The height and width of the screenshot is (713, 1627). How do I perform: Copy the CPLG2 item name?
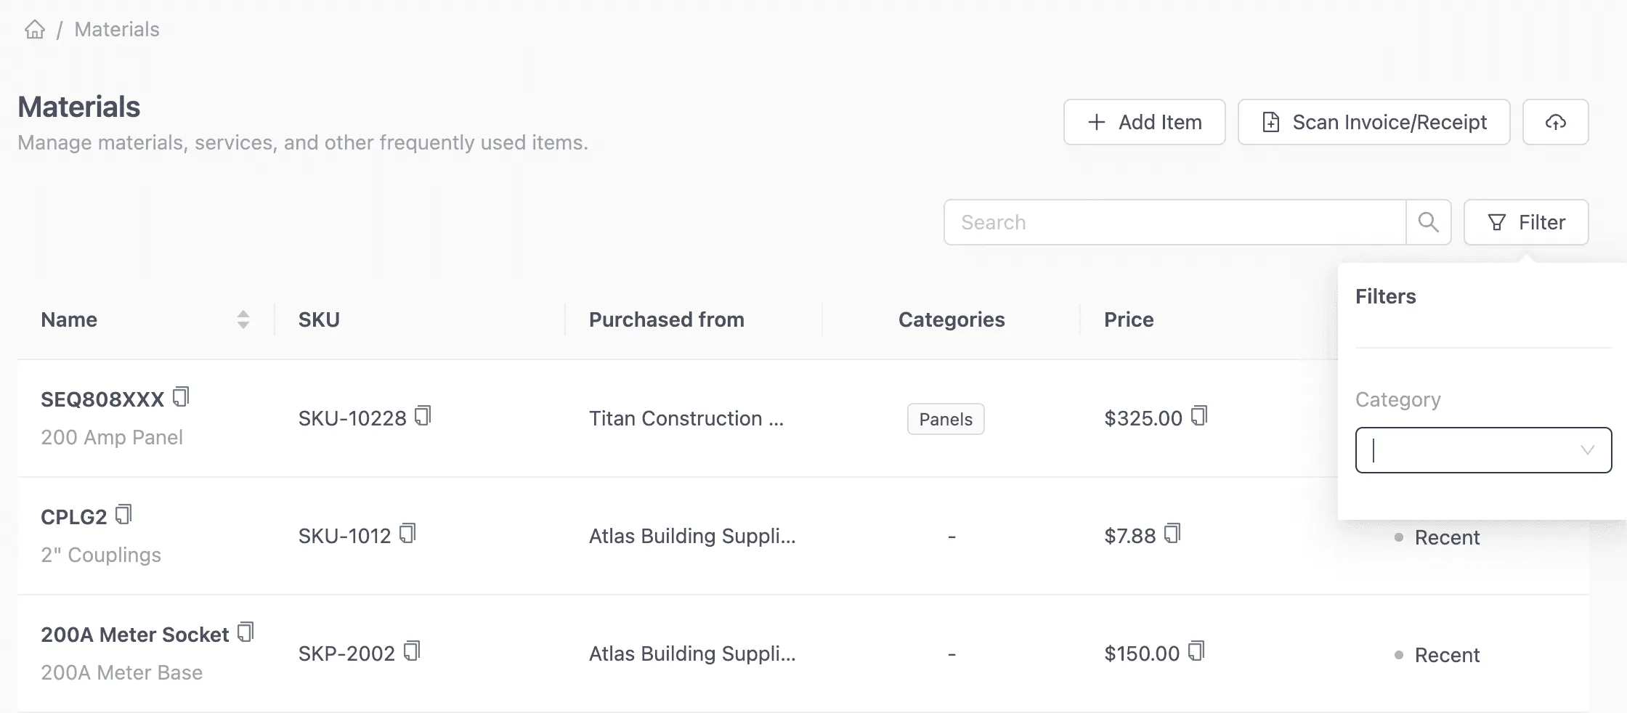click(x=124, y=514)
